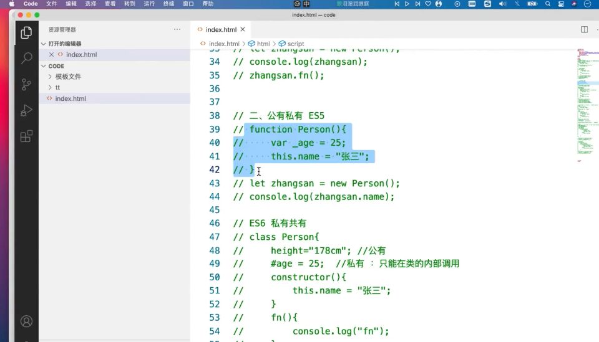Open the 窗口 menu
599x342 pixels.
pos(188,4)
